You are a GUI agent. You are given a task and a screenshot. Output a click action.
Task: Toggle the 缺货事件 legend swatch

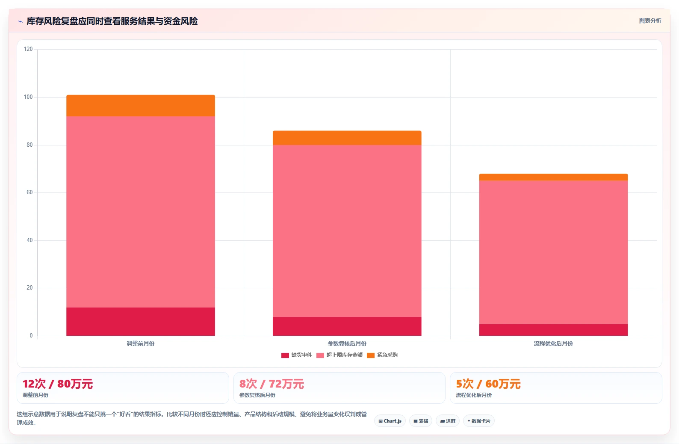(x=285, y=355)
